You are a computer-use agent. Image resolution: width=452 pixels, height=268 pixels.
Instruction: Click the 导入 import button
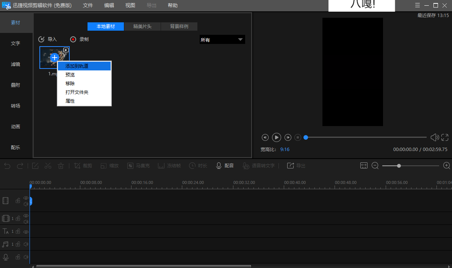pyautogui.click(x=48, y=39)
